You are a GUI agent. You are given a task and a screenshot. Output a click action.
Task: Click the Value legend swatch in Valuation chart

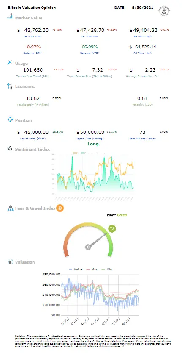coord(70,269)
